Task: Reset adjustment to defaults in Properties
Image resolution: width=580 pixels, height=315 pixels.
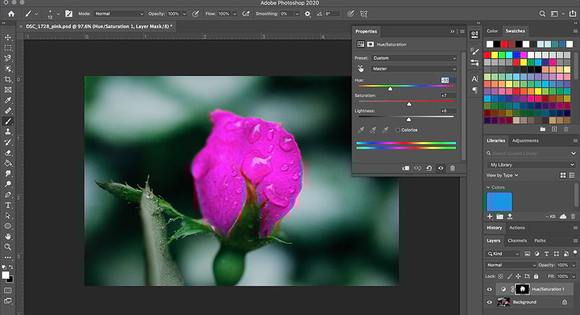Action: click(429, 168)
